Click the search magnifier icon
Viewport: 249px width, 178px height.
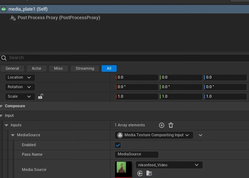point(4,58)
